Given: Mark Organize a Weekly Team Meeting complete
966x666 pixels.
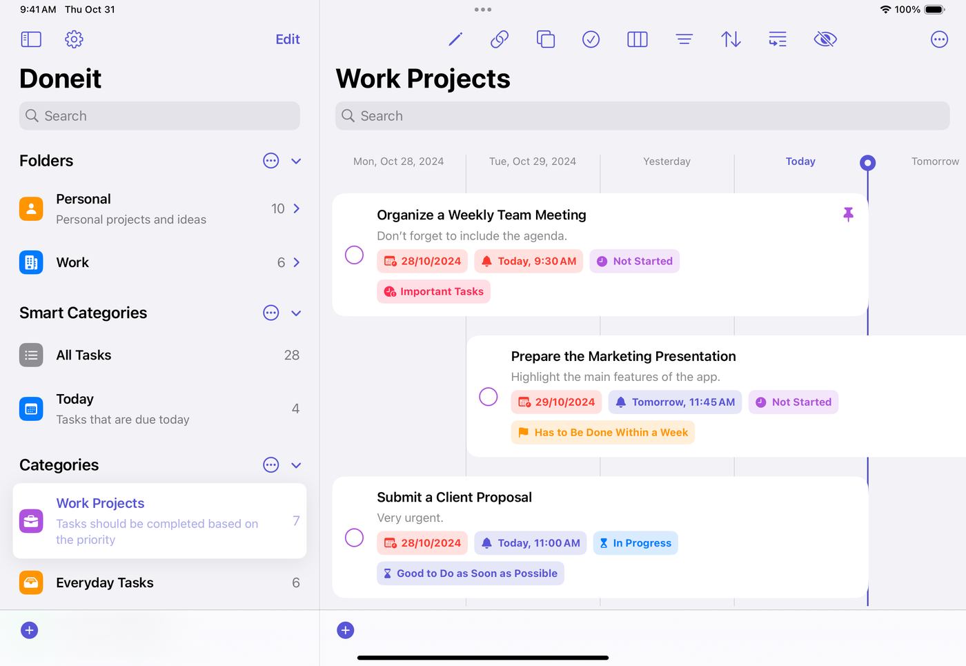Looking at the screenshot, I should pos(354,255).
